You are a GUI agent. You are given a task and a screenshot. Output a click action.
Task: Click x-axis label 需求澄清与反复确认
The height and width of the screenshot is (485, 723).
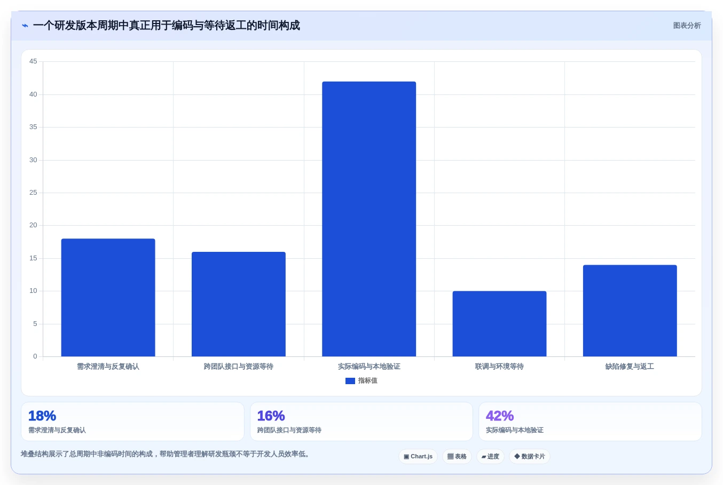108,367
